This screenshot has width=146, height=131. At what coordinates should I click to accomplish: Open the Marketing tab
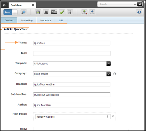coord(27,20)
